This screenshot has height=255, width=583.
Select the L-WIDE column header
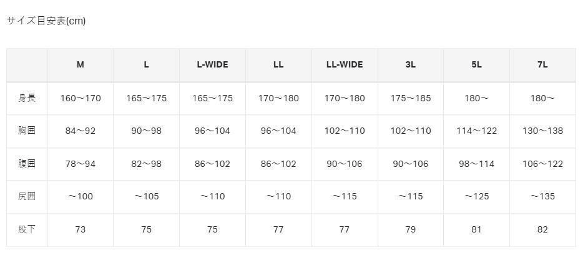[212, 65]
